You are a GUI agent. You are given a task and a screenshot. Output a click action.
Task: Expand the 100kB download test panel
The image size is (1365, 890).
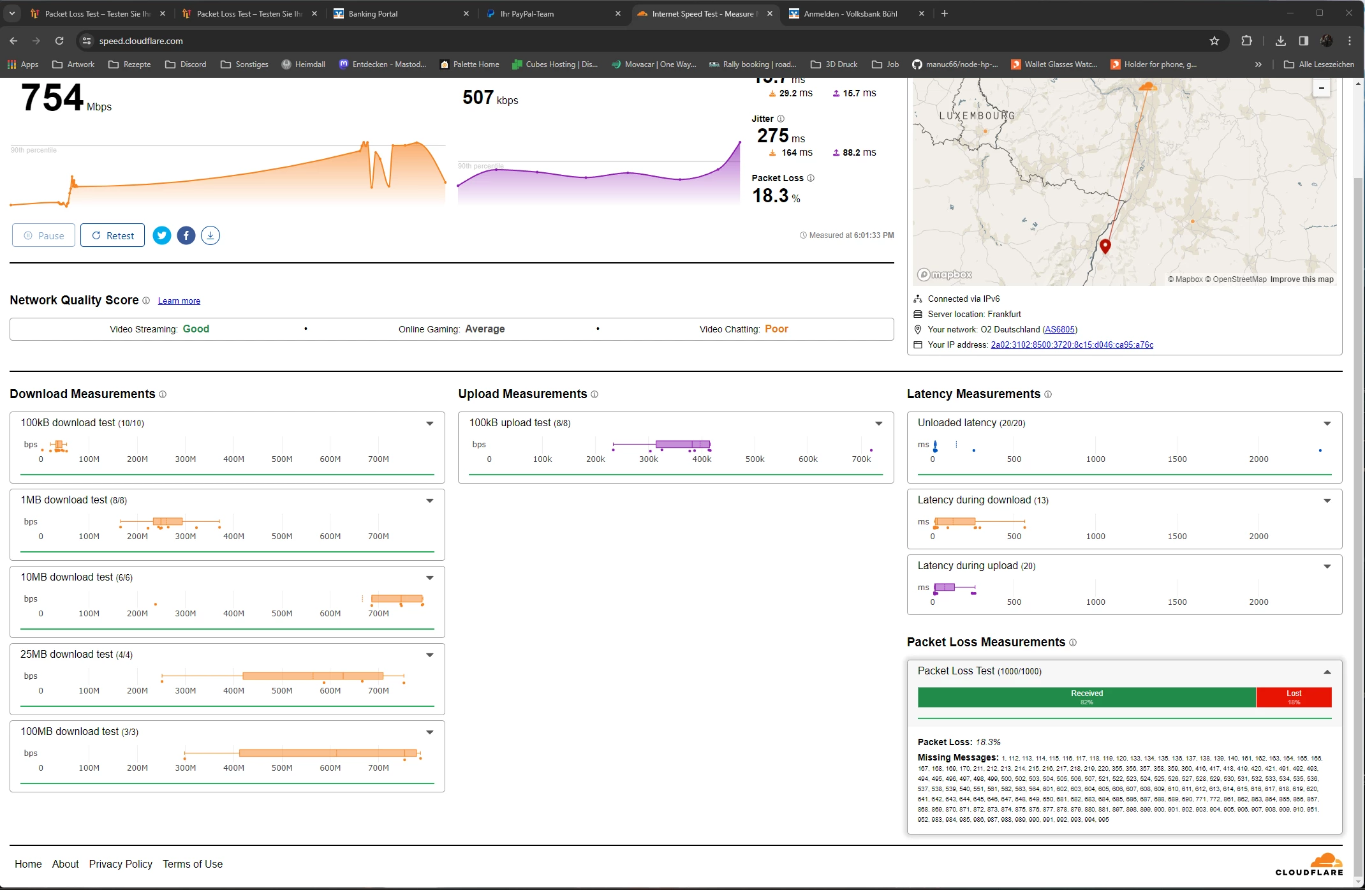[430, 424]
